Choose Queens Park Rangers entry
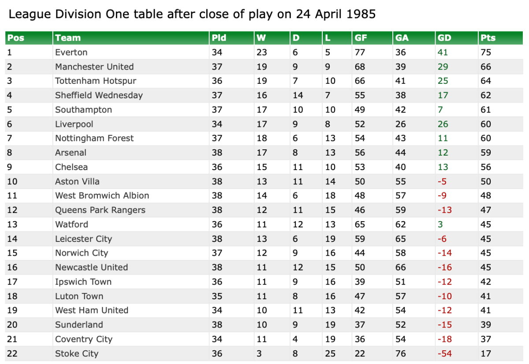 coord(100,210)
